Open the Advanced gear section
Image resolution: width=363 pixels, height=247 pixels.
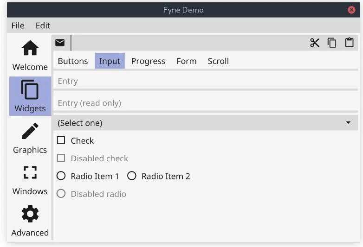(30, 221)
